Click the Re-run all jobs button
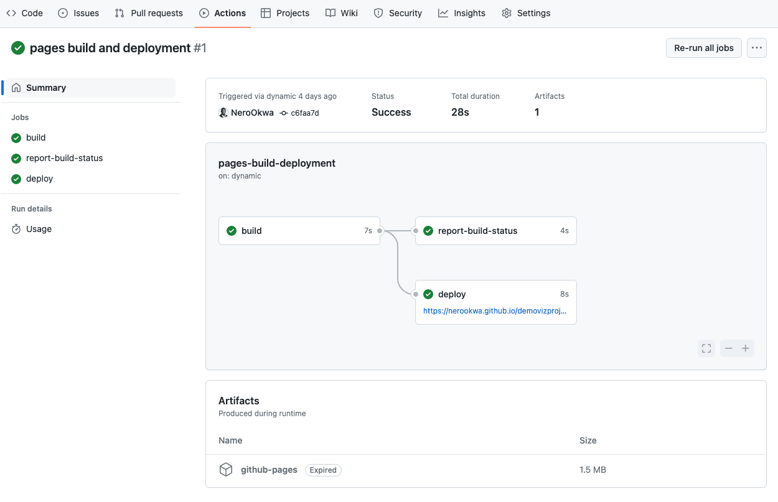This screenshot has height=502, width=778. coord(703,48)
